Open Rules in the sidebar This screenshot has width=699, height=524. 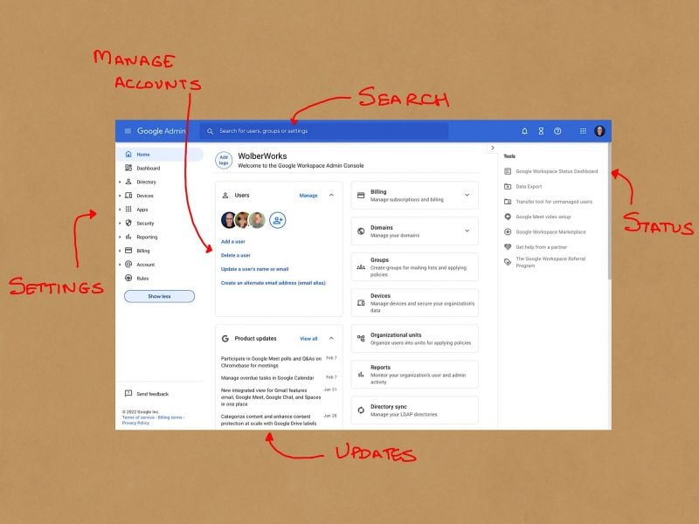coord(160,279)
